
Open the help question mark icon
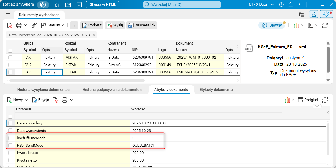[x=281, y=5]
